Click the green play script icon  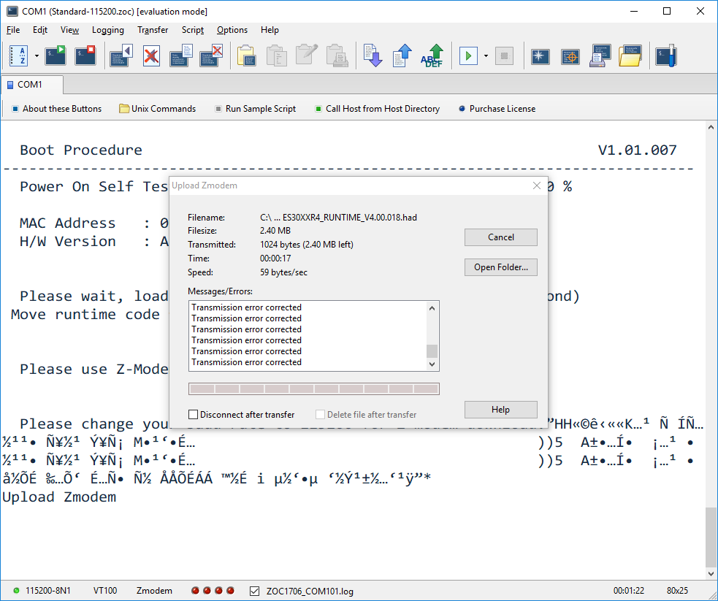(468, 55)
